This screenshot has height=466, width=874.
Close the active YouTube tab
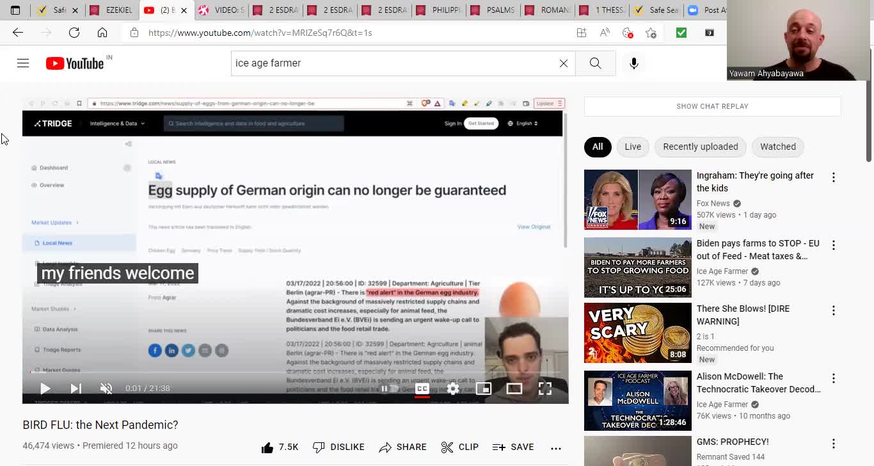184,10
